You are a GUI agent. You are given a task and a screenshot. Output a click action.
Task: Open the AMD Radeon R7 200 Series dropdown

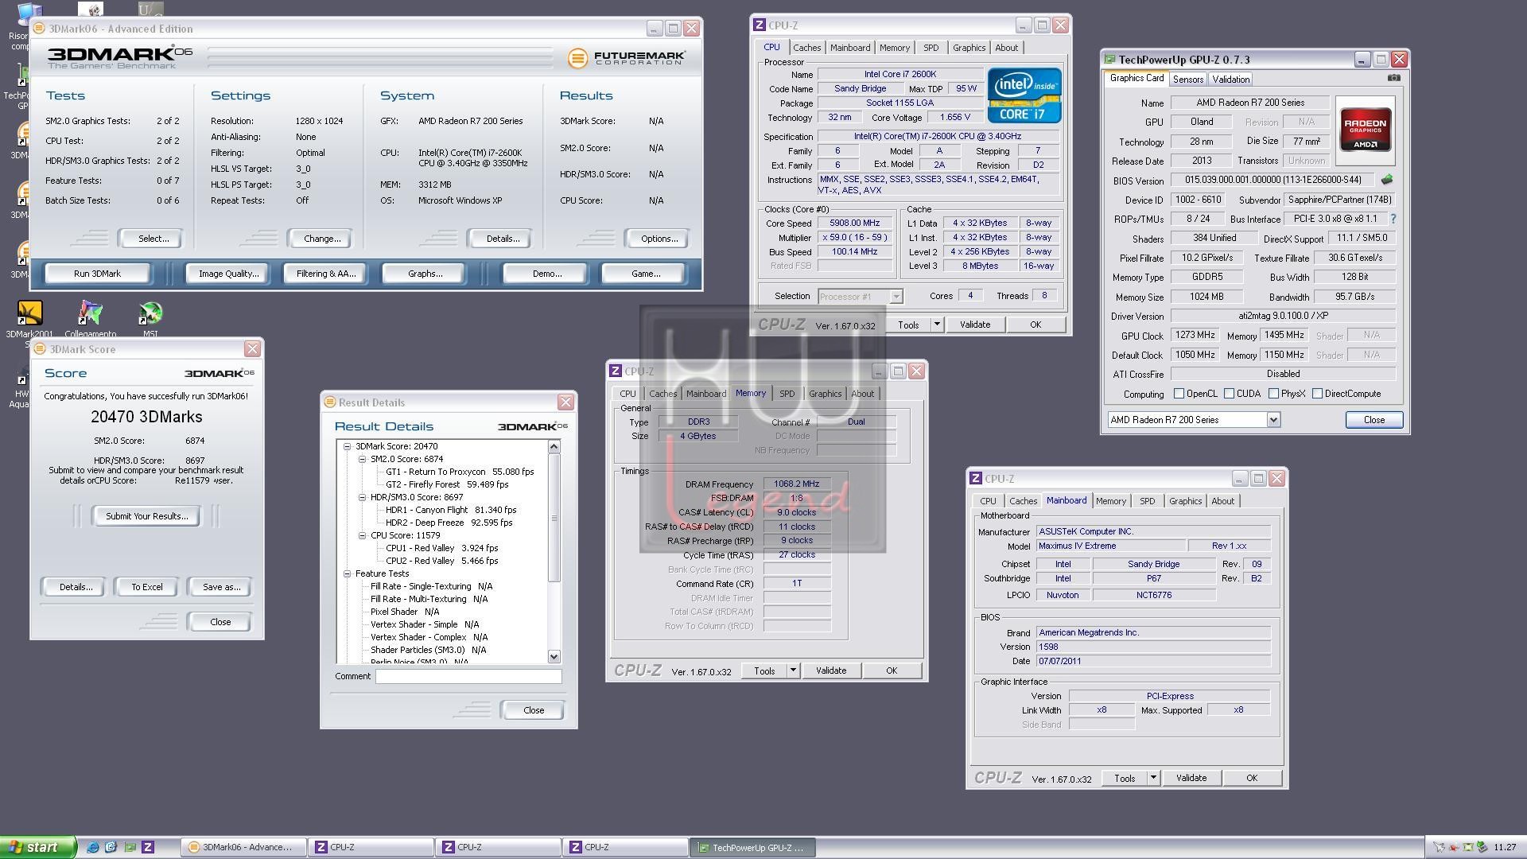click(x=1273, y=420)
